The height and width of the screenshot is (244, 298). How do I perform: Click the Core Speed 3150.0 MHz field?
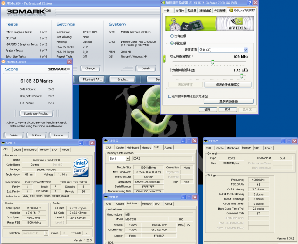coord(34,208)
